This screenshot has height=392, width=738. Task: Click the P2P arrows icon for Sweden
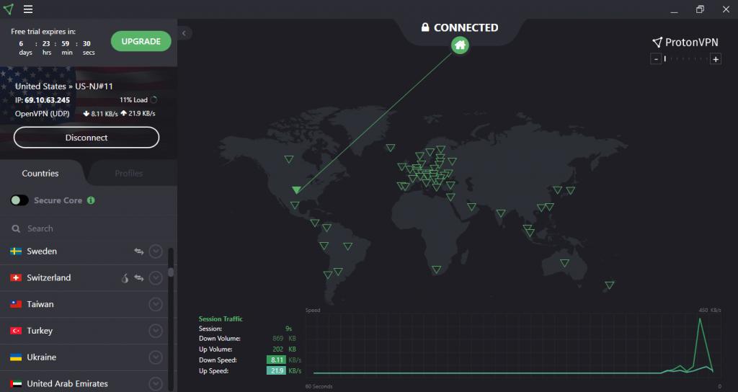click(x=139, y=251)
